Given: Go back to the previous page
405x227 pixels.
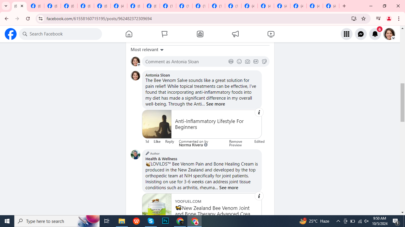Looking at the screenshot, I should pyautogui.click(x=7, y=19).
